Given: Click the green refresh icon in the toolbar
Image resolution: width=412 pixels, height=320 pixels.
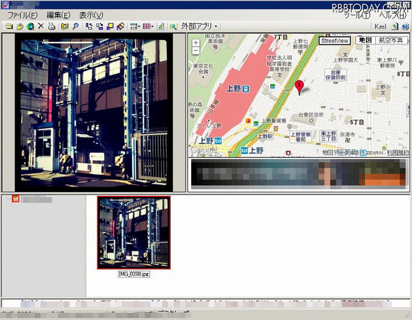Looking at the screenshot, I should pyautogui.click(x=160, y=26).
